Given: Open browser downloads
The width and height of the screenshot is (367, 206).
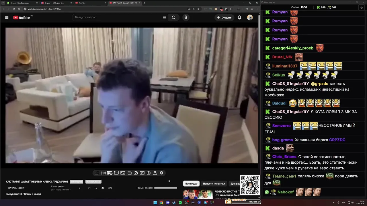Looking at the screenshot, I should pyautogui.click(x=239, y=9).
